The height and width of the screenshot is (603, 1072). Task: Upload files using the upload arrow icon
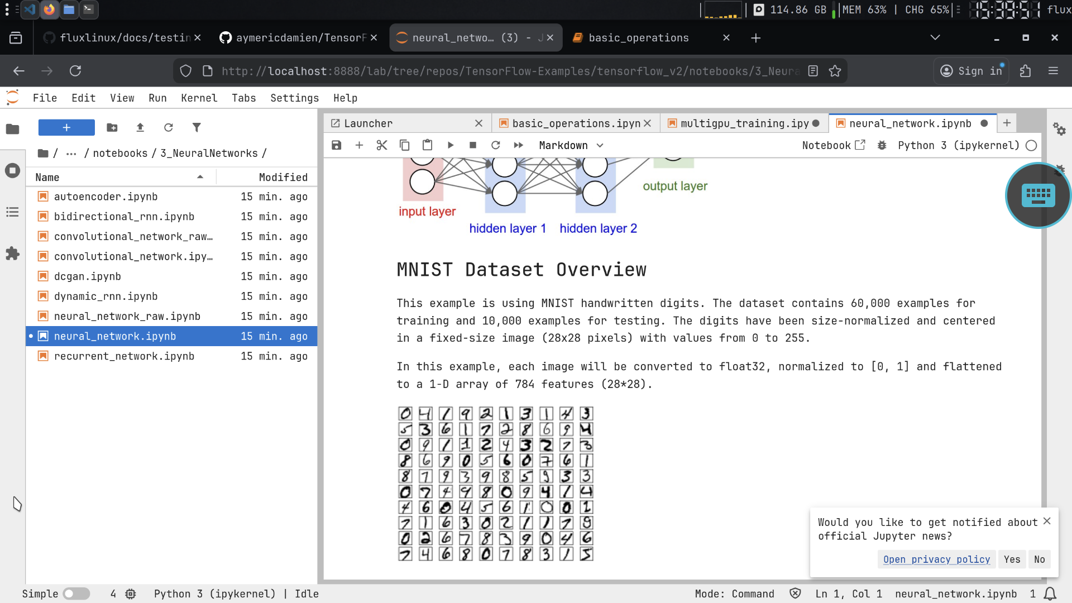[140, 127]
